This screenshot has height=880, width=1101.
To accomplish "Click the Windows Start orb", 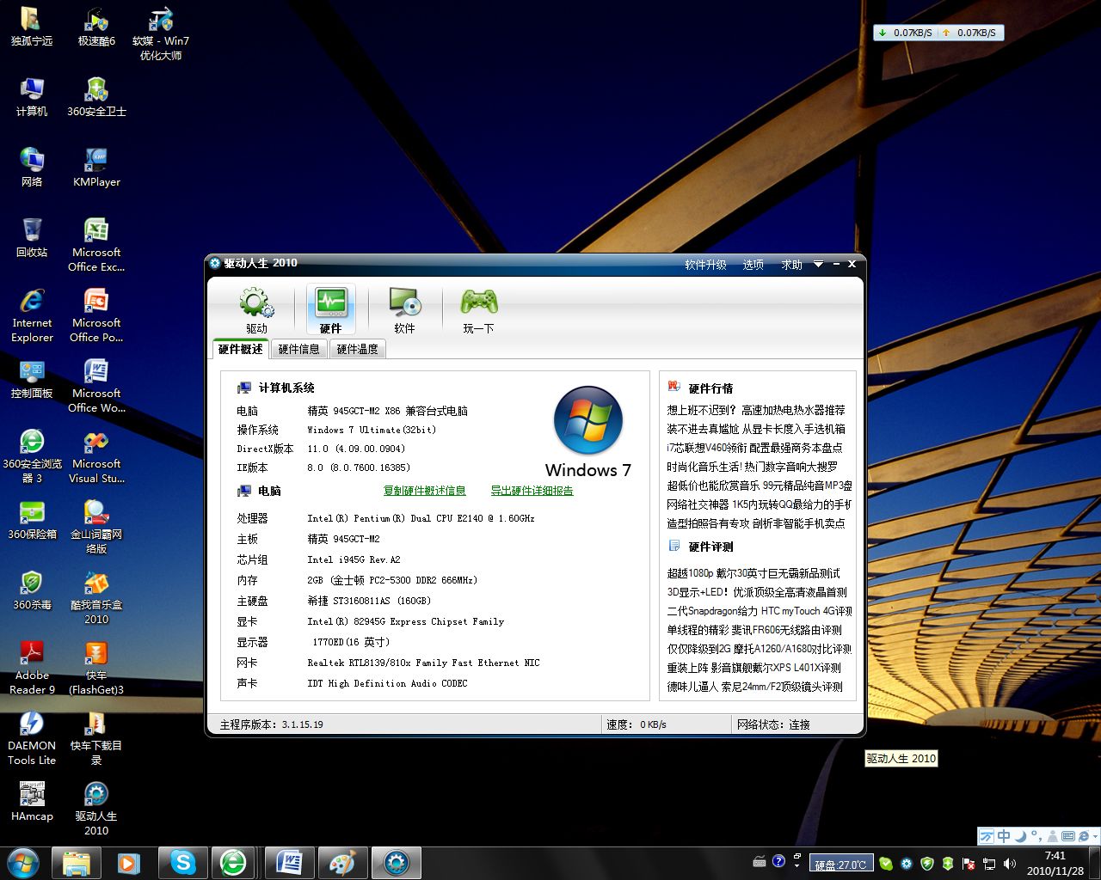I will pos(22,862).
